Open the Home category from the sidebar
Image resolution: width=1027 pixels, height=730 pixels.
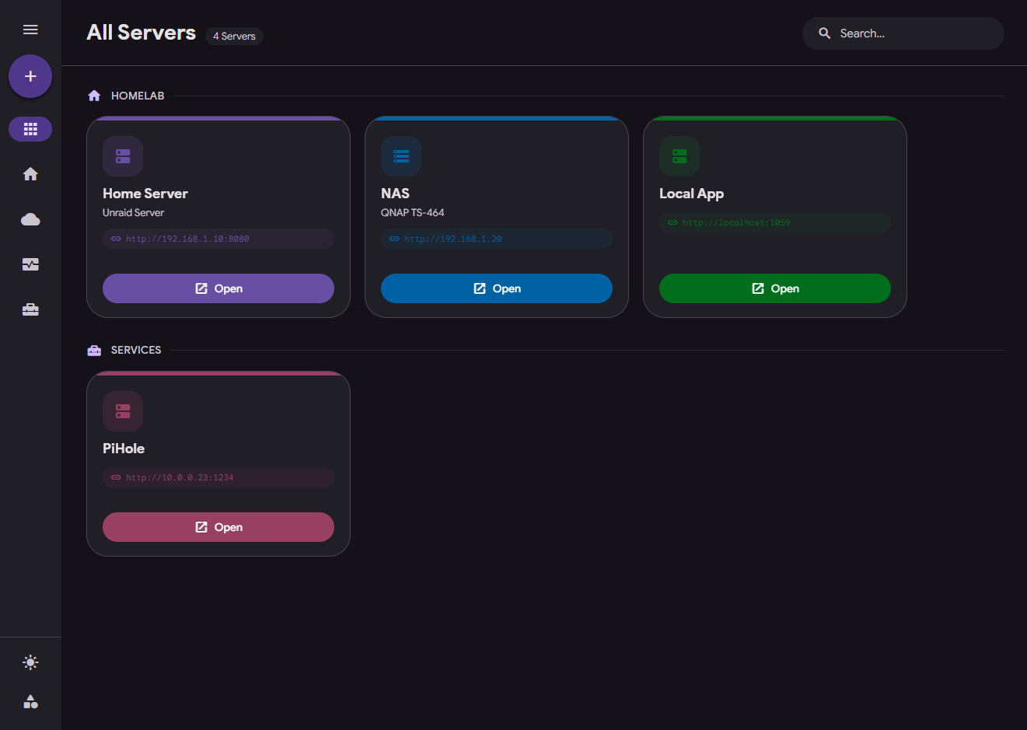[30, 173]
